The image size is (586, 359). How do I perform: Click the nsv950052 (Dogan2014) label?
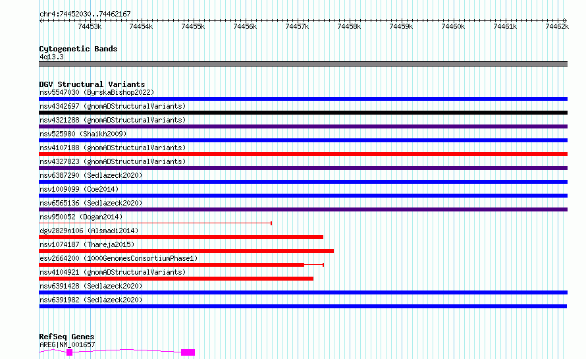[x=81, y=217]
